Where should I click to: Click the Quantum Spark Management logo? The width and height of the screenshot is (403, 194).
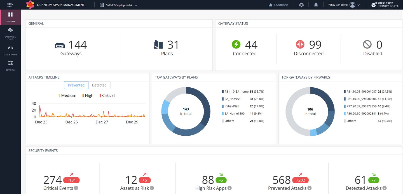coord(30,4)
